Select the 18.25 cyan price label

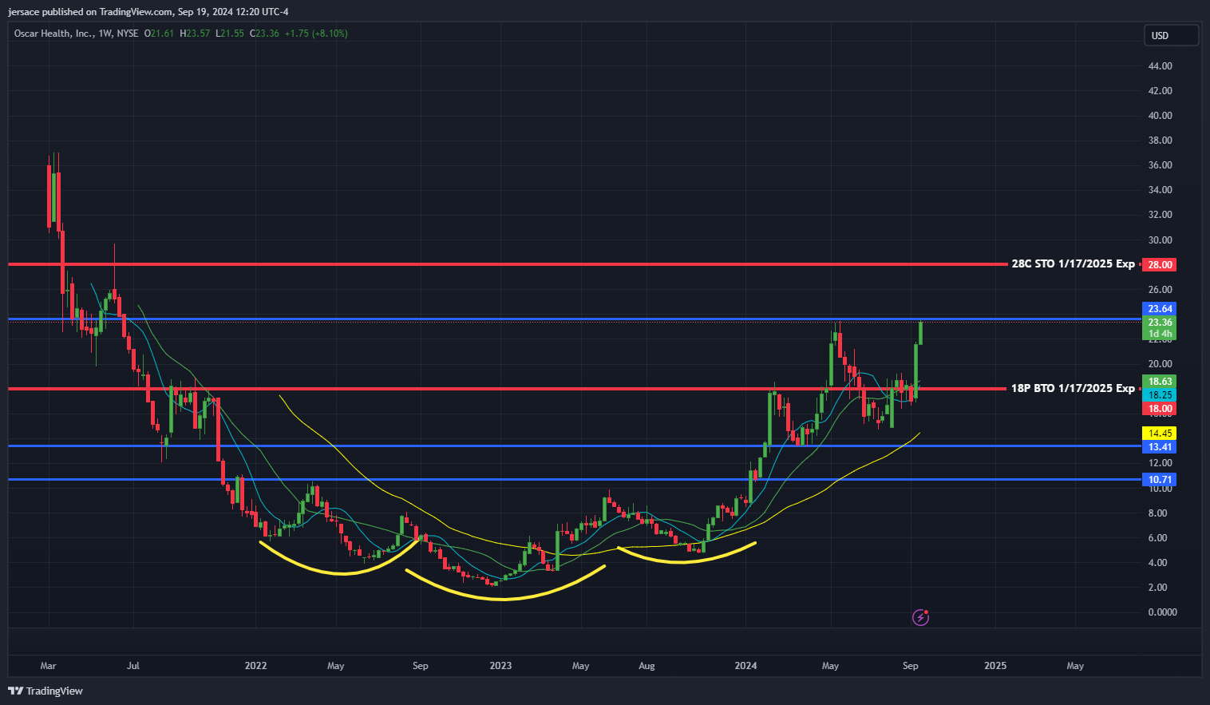1159,395
